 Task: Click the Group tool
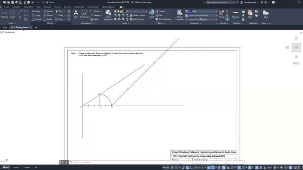222,14
